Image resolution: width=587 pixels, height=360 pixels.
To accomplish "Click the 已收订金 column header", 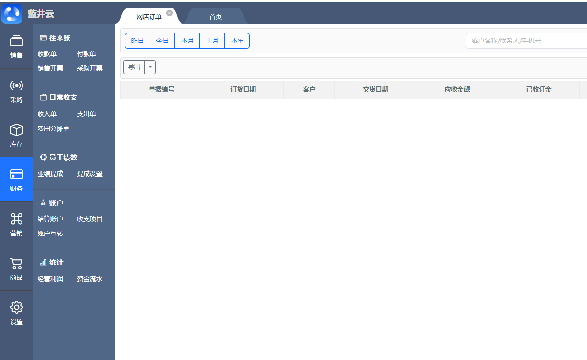I will 539,90.
